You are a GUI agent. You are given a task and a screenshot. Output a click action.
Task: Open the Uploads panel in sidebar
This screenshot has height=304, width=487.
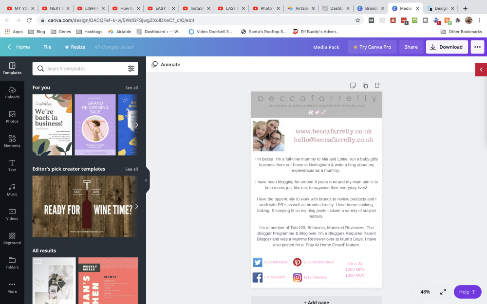12,92
